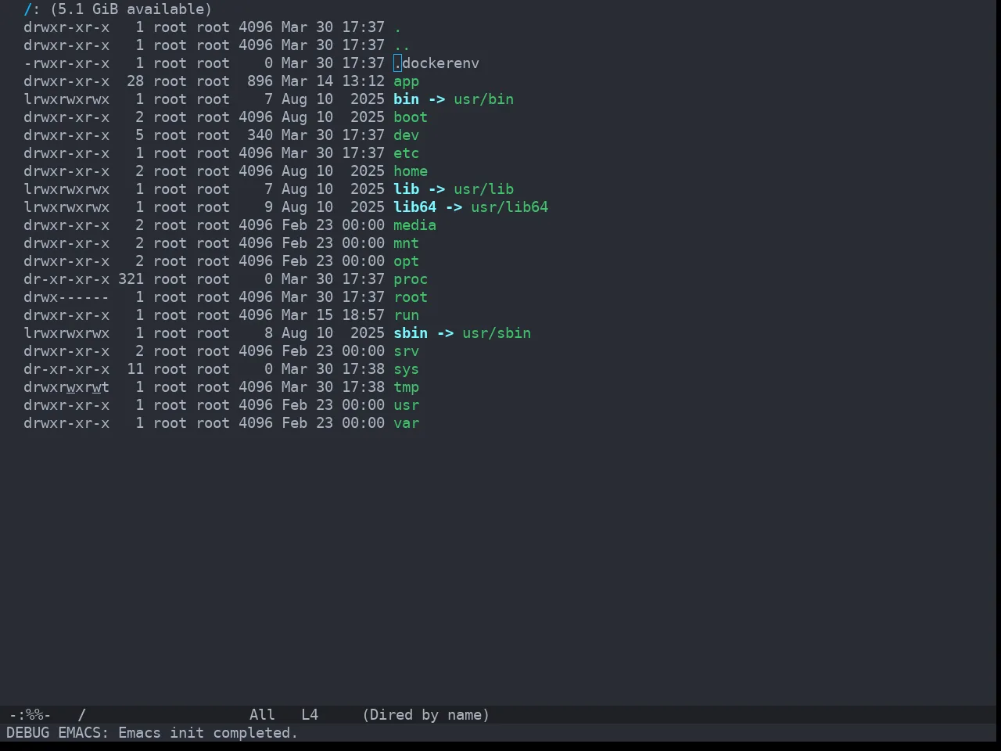Open the media directory
Image resolution: width=1001 pixels, height=751 pixels.
(x=414, y=225)
